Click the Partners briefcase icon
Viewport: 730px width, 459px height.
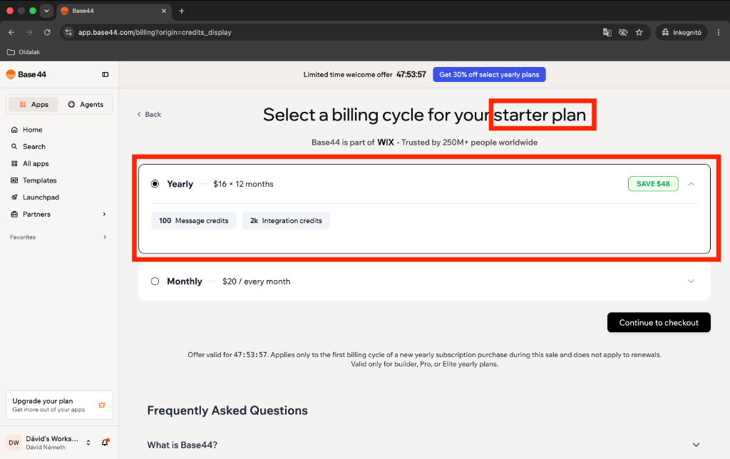coord(14,214)
